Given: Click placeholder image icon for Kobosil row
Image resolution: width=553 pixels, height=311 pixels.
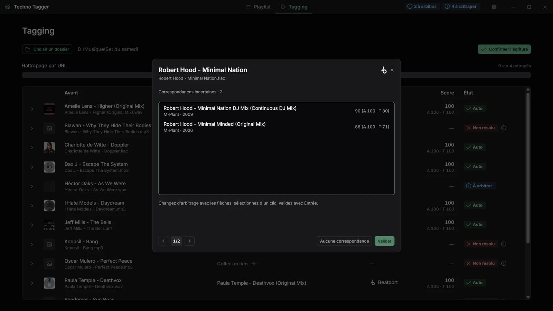Looking at the screenshot, I should [x=49, y=244].
